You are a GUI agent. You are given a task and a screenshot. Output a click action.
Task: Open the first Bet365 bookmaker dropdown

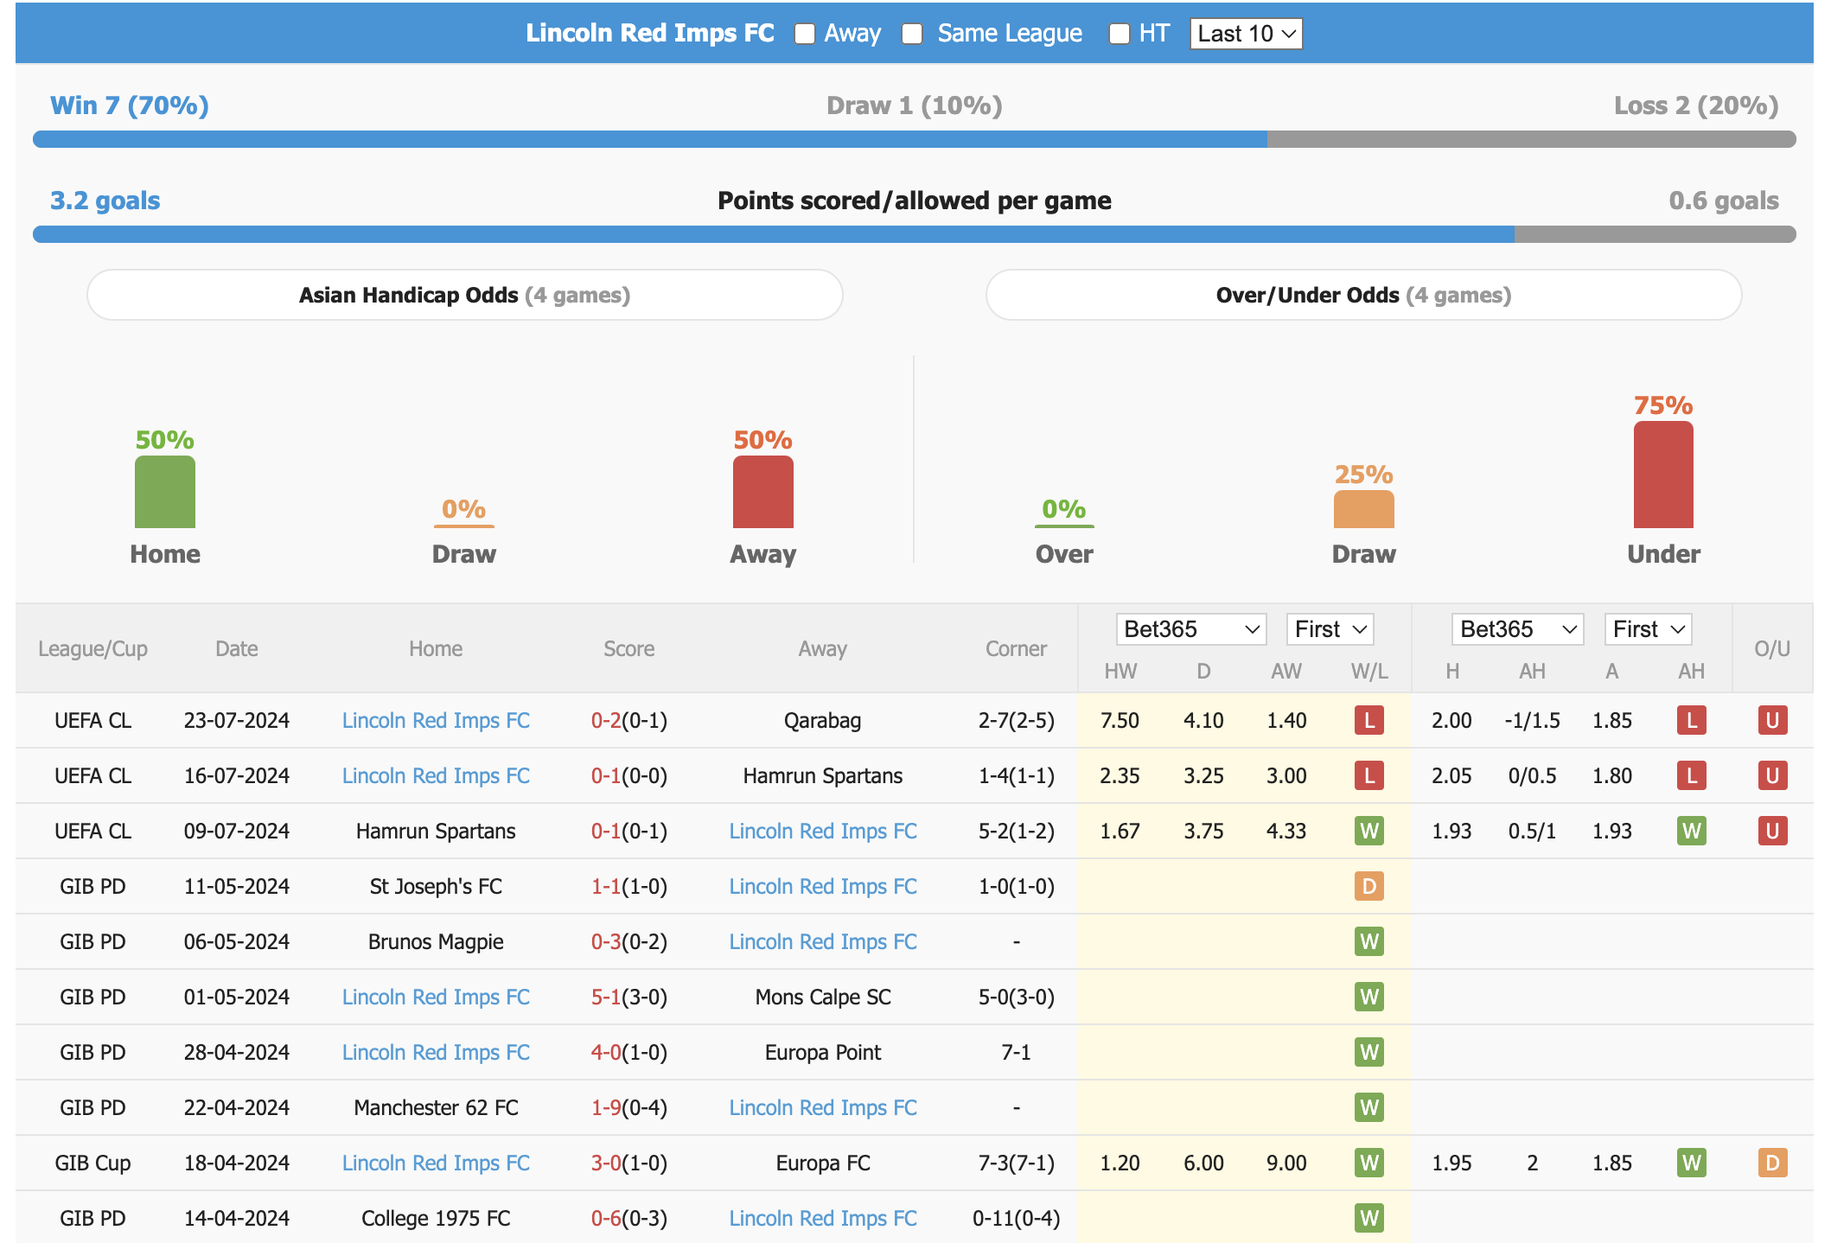(x=1191, y=629)
